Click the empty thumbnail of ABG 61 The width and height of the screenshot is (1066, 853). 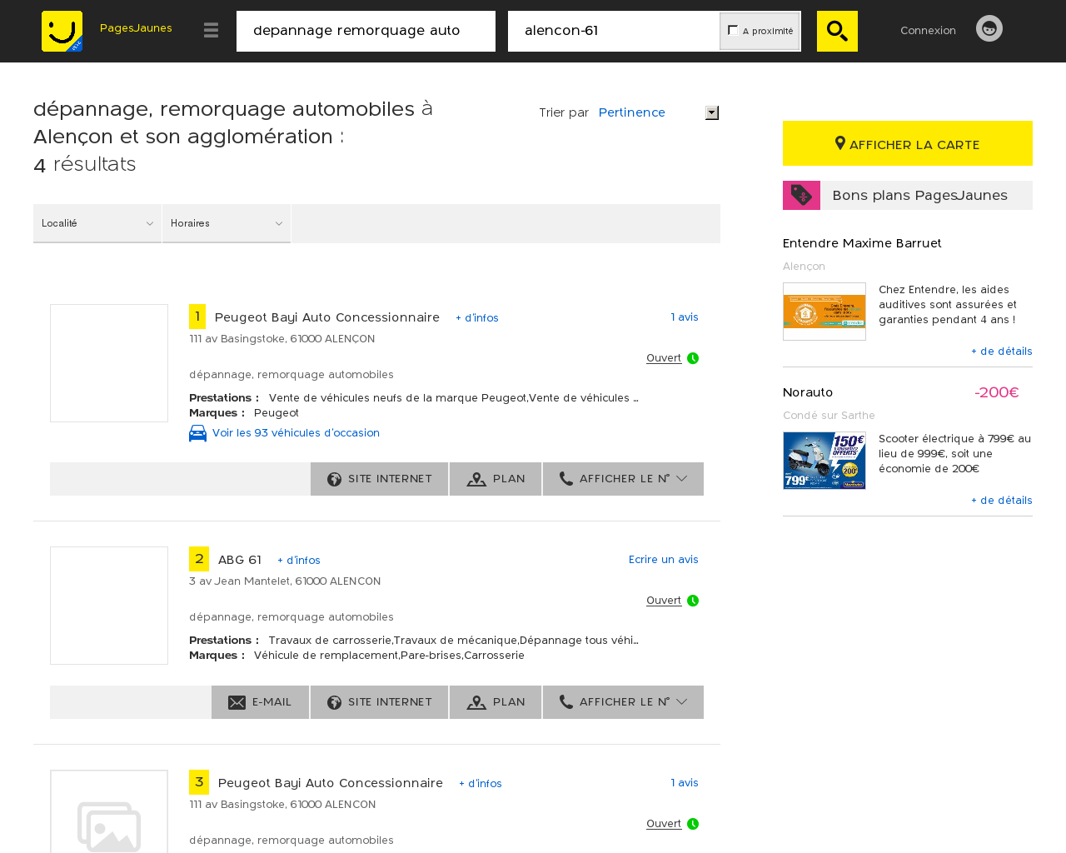tap(109, 606)
